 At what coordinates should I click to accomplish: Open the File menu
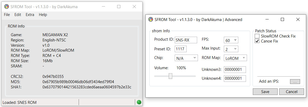(7, 15)
